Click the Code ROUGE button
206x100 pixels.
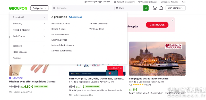(157, 25)
